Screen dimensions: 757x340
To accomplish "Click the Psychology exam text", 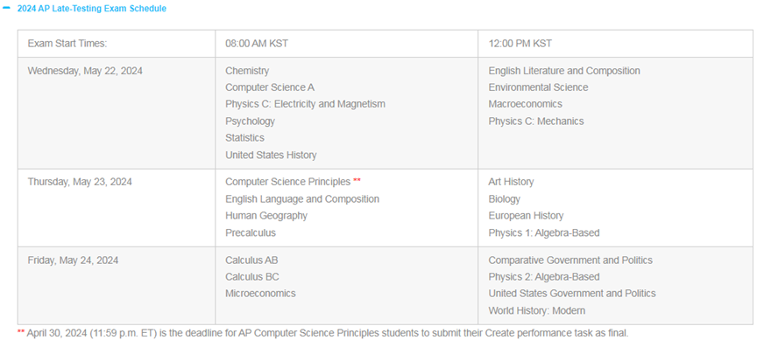I will coord(250,121).
